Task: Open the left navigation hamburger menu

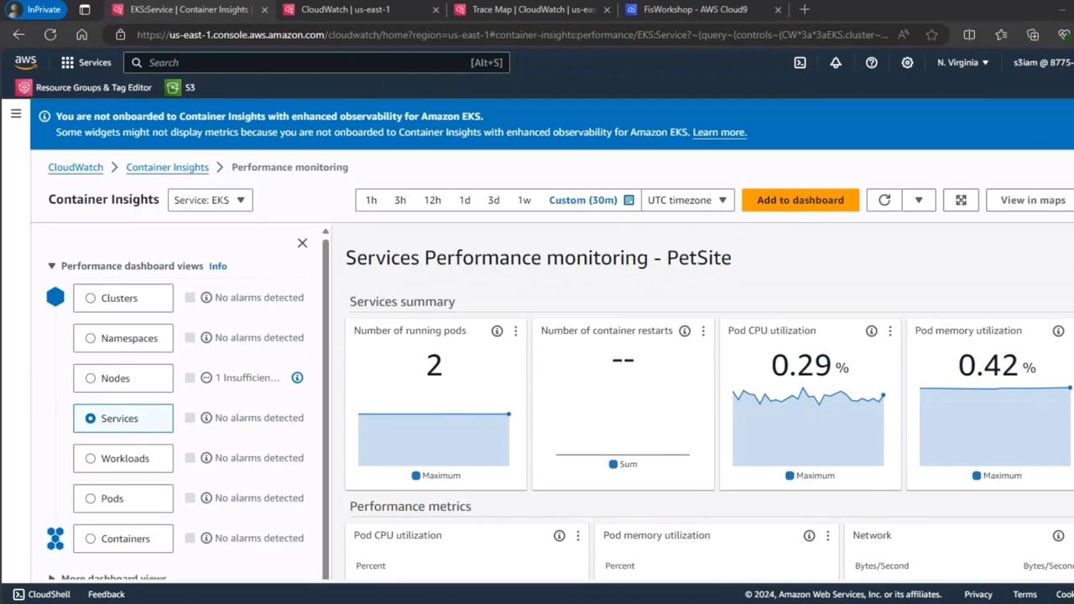Action: [16, 113]
